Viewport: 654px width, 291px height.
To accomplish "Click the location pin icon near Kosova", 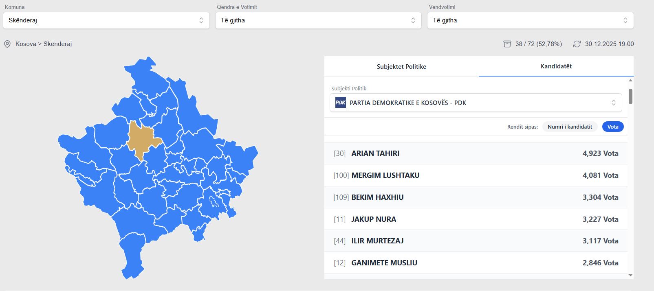I will pyautogui.click(x=7, y=44).
